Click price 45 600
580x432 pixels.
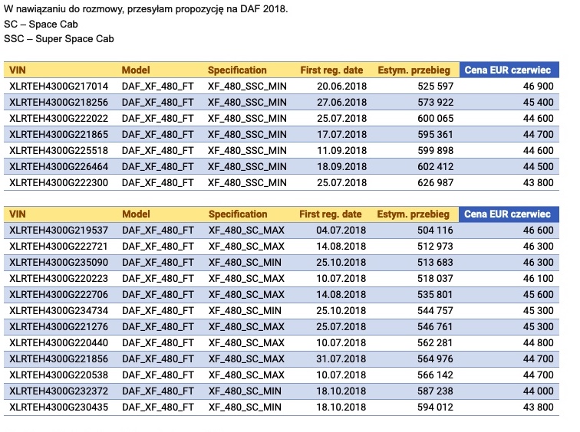pos(539,295)
